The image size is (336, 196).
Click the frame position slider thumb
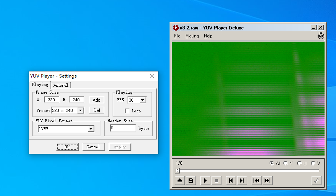pos(177,171)
